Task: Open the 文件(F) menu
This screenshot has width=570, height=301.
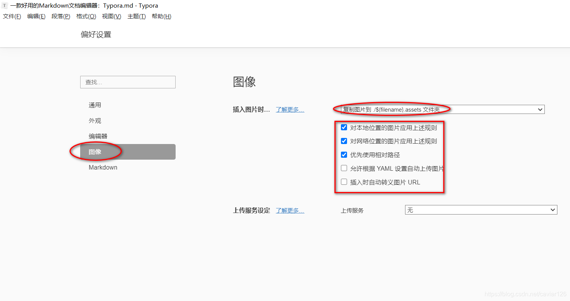Action: (x=12, y=16)
